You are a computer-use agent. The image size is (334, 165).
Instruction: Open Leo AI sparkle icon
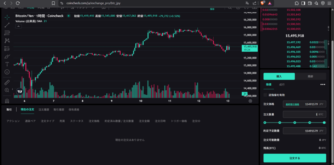coord(316,3)
